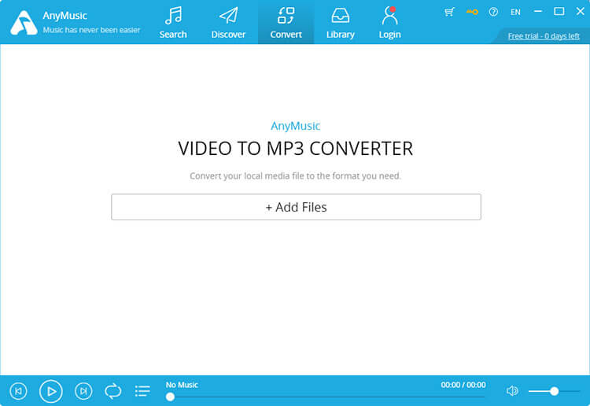Close the AnyMusic window

pyautogui.click(x=581, y=11)
